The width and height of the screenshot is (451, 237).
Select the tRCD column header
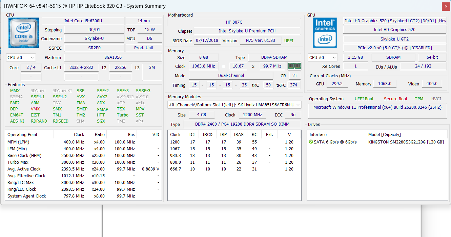tap(207, 134)
